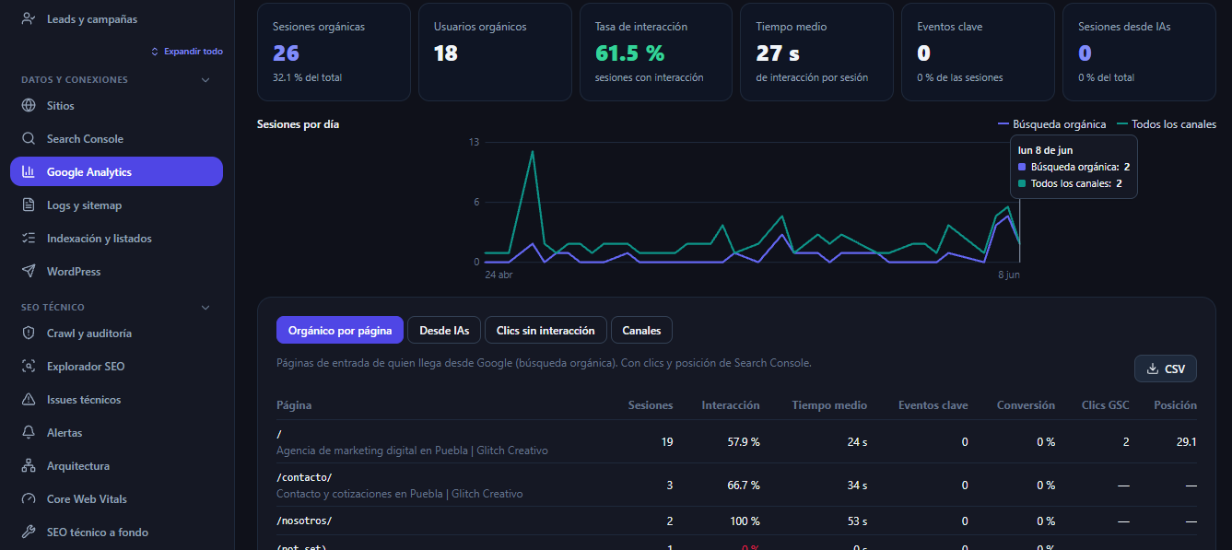Click the globe icon beside Sitios

pyautogui.click(x=29, y=105)
